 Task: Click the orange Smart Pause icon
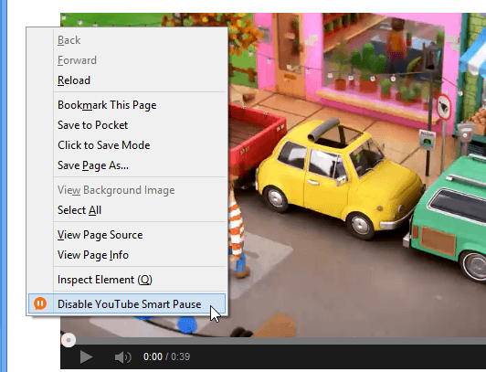coord(40,303)
